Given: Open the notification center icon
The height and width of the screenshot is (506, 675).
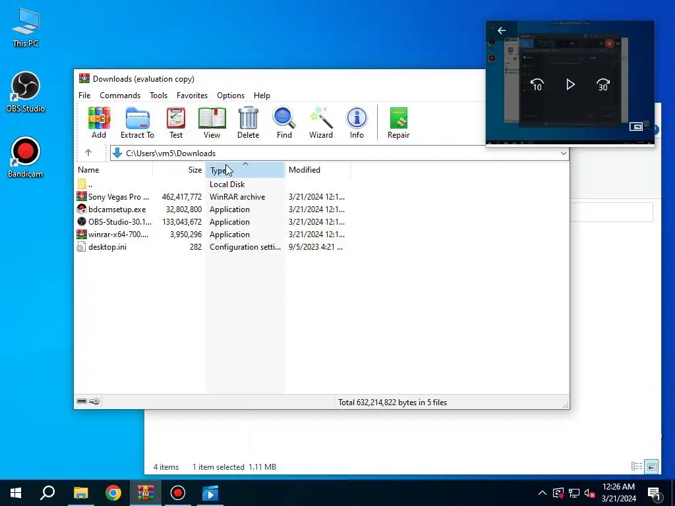Looking at the screenshot, I should pyautogui.click(x=654, y=493).
